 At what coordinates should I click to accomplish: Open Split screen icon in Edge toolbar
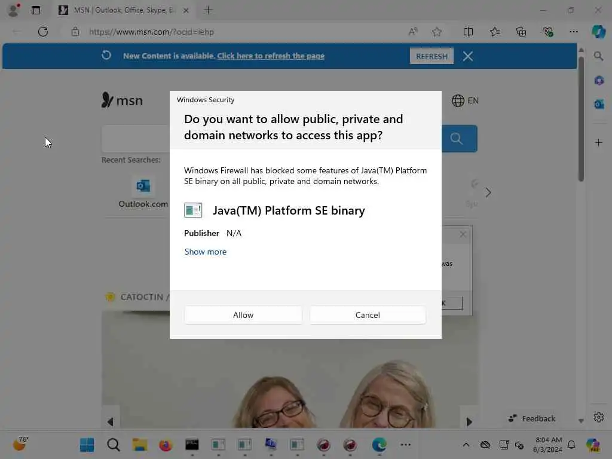coord(468,32)
